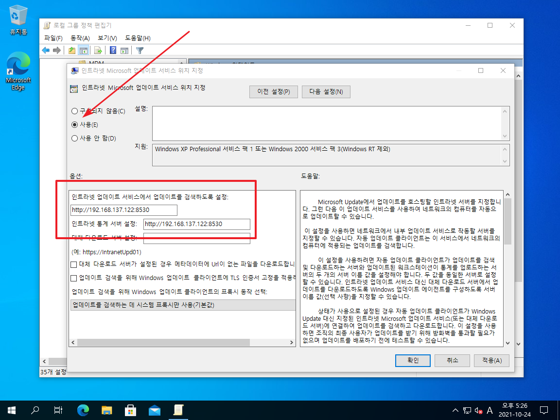
Task: Click editor window horizontal scroll left arrow
Action: click(44, 362)
